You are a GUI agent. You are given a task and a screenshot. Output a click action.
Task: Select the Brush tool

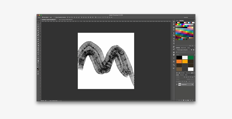point(38,37)
